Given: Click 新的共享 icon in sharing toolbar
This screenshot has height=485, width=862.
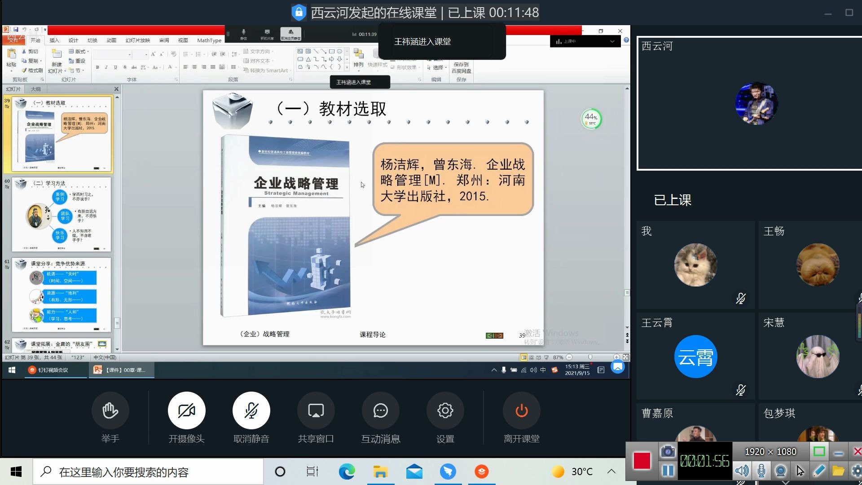Looking at the screenshot, I should [267, 34].
